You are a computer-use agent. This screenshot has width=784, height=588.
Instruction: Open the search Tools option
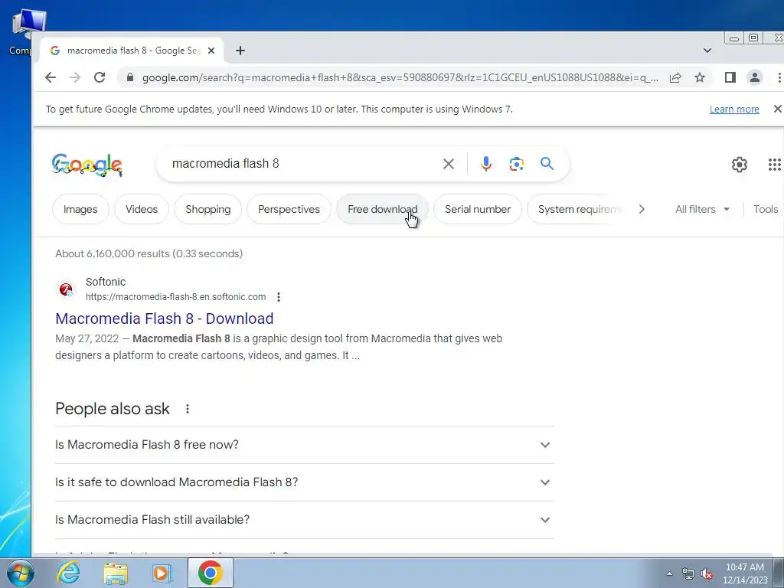pos(766,209)
